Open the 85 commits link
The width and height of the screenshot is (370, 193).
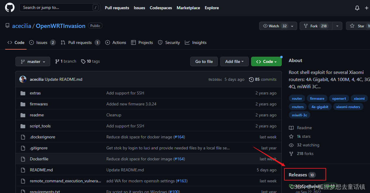263,80
